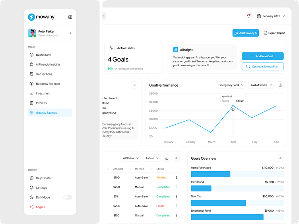Image resolution: width=299 pixels, height=224 pixels.
Task: Collapse the sidebar using the panel icon
Action: [70, 17]
